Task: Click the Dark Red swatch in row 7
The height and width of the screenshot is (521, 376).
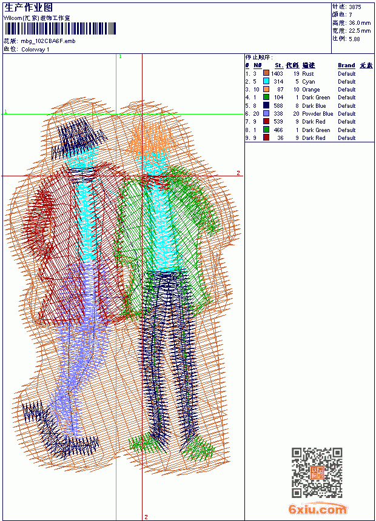Action: pos(266,121)
